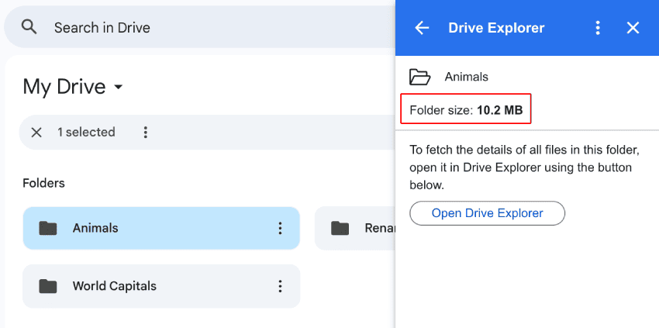This screenshot has height=328, width=659.
Task: Open the World Capitals folder options menu
Action: point(280,286)
